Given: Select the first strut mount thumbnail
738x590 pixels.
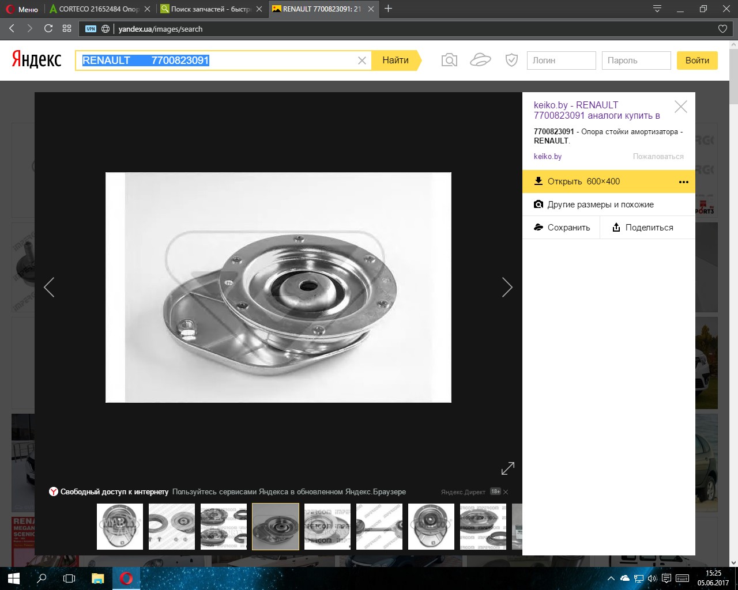Looking at the screenshot, I should click(x=120, y=526).
